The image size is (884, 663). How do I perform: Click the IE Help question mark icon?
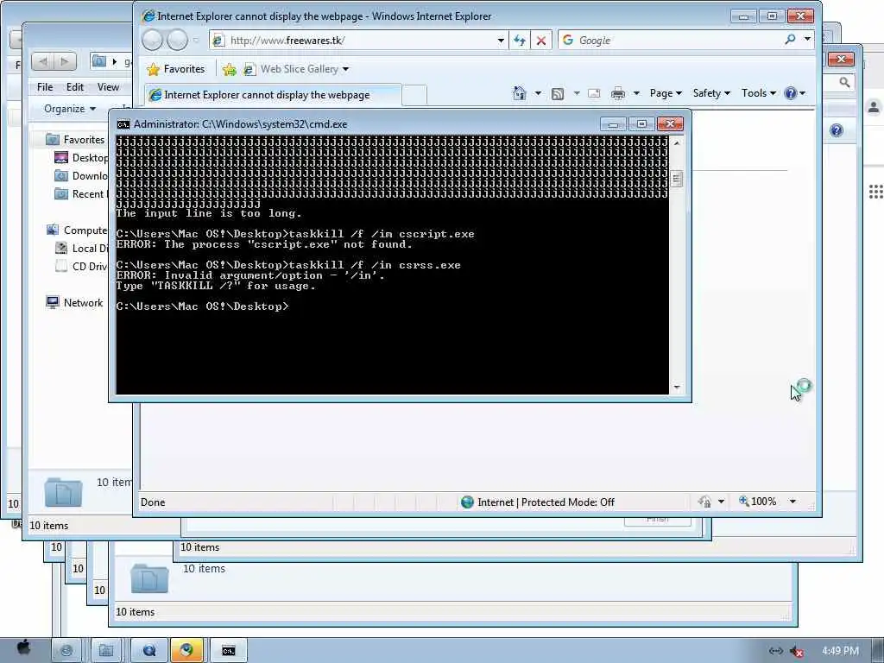[791, 93]
